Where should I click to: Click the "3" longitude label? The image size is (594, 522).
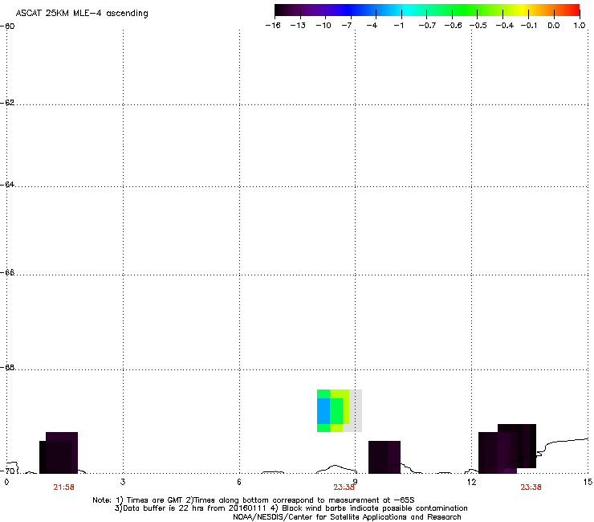point(123,482)
